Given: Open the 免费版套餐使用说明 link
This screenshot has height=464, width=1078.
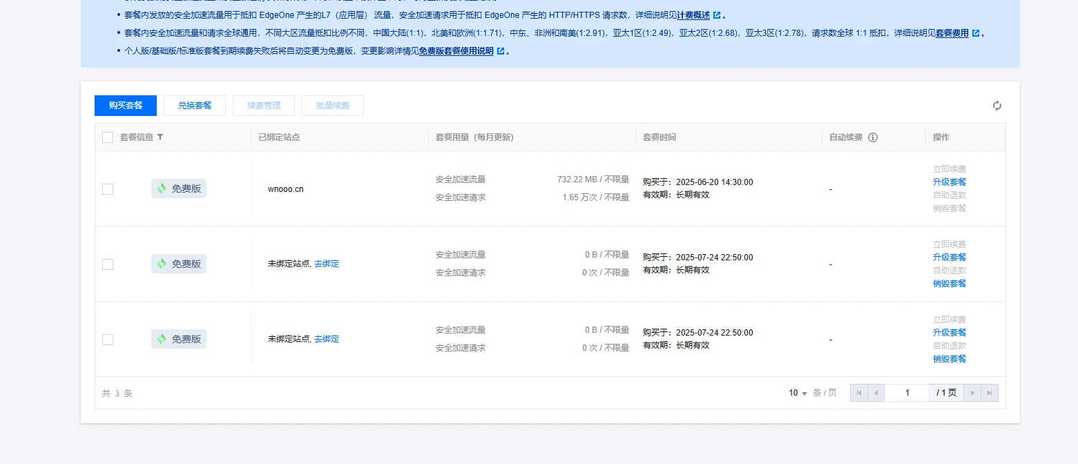Looking at the screenshot, I should pos(456,51).
